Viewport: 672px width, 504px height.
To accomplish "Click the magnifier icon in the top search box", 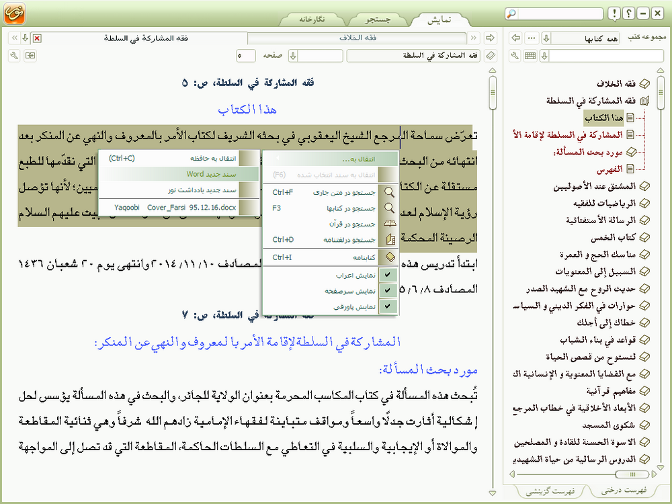I will (x=511, y=13).
